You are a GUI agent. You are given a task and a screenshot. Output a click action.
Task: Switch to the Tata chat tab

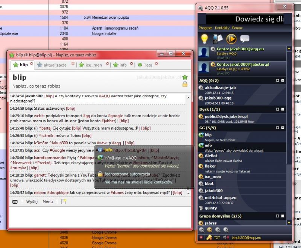tap(148, 65)
